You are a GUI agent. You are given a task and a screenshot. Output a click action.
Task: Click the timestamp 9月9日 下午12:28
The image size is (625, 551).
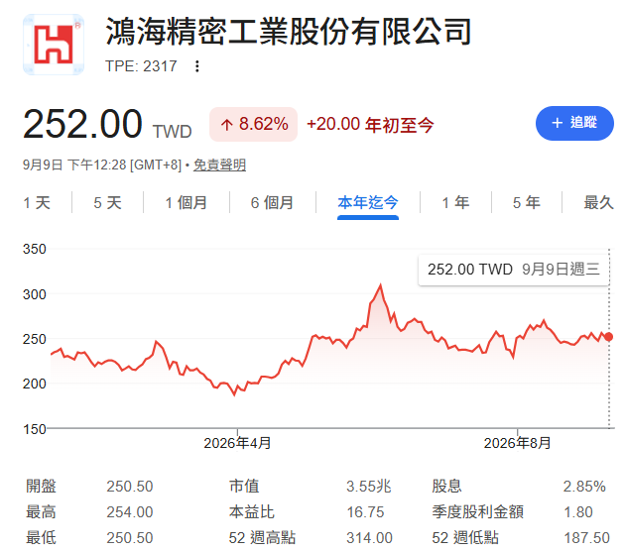(x=74, y=165)
